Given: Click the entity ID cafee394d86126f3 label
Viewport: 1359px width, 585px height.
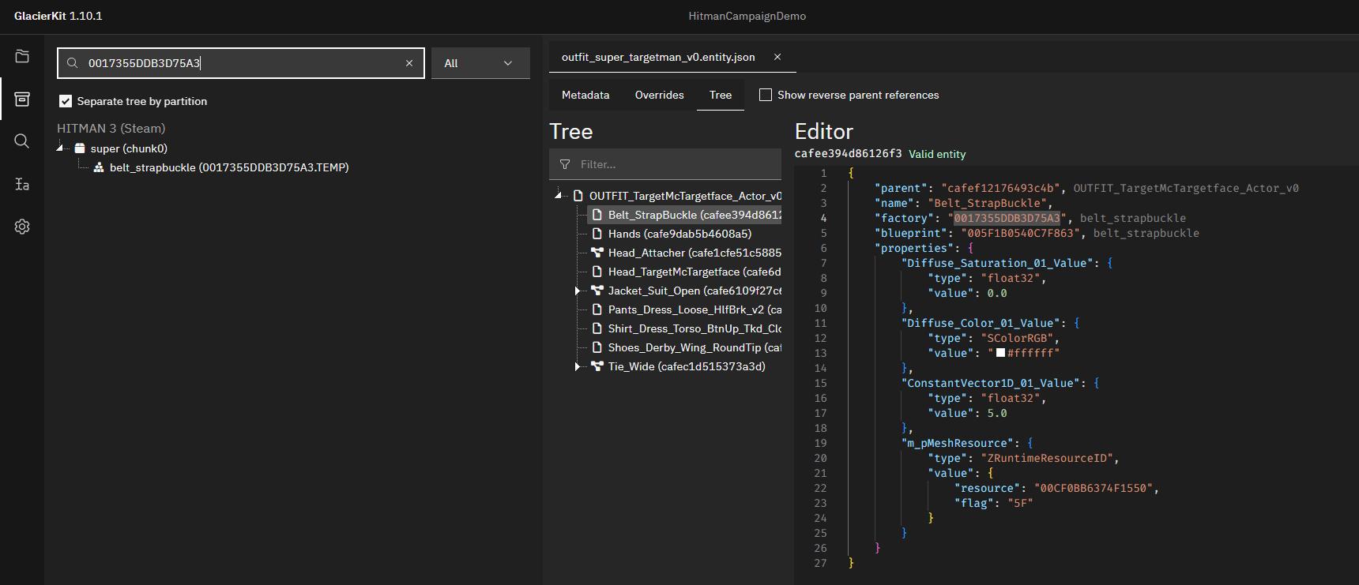Looking at the screenshot, I should [848, 154].
